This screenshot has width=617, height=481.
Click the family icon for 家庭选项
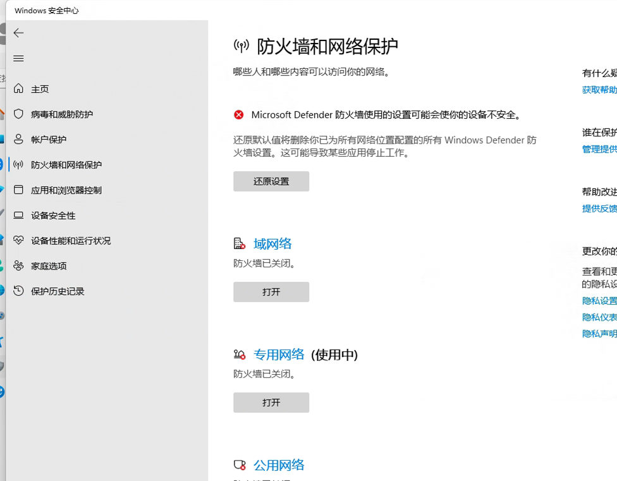pyautogui.click(x=18, y=265)
